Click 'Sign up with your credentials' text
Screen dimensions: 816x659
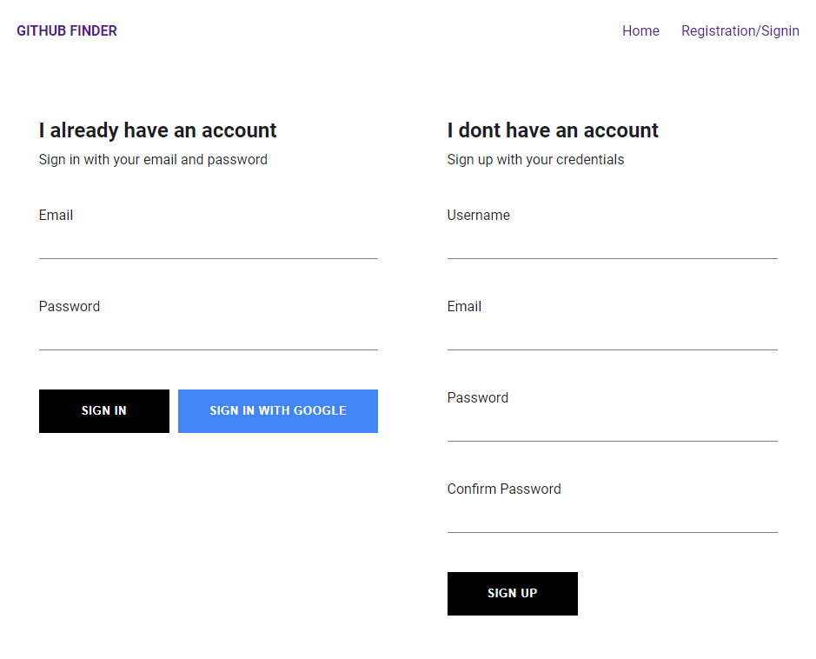(535, 159)
